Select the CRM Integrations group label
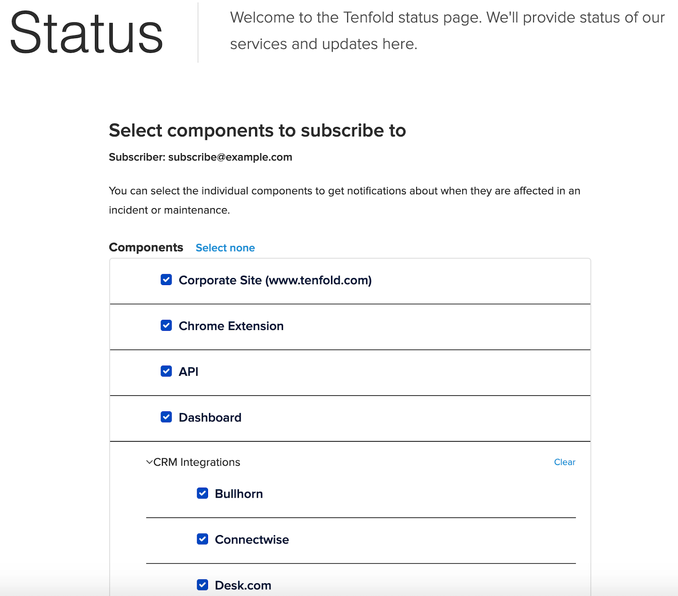Image resolution: width=678 pixels, height=596 pixels. tap(197, 462)
